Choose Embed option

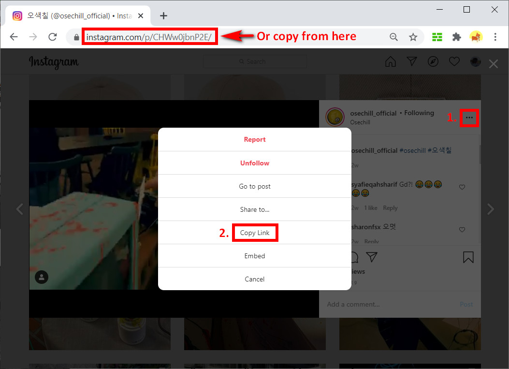click(255, 256)
